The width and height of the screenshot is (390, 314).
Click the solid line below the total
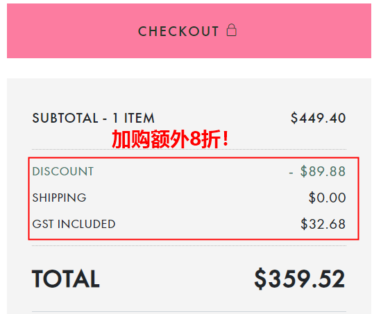tap(189, 311)
